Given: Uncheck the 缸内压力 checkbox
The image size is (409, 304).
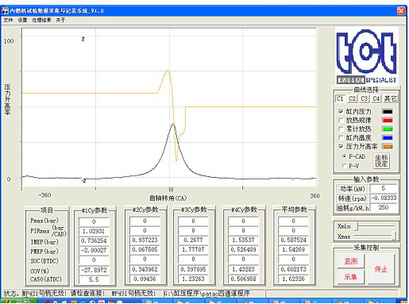Looking at the screenshot, I should [341, 111].
